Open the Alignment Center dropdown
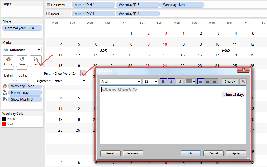The image size is (267, 167). [69, 81]
